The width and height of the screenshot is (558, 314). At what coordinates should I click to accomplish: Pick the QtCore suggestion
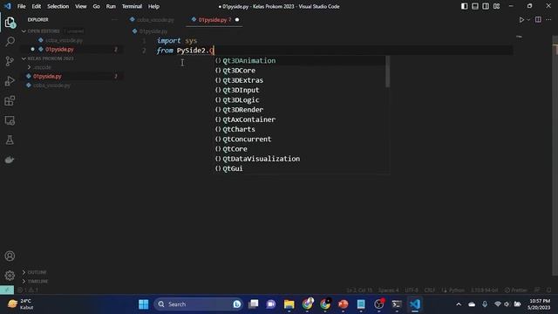click(299, 149)
